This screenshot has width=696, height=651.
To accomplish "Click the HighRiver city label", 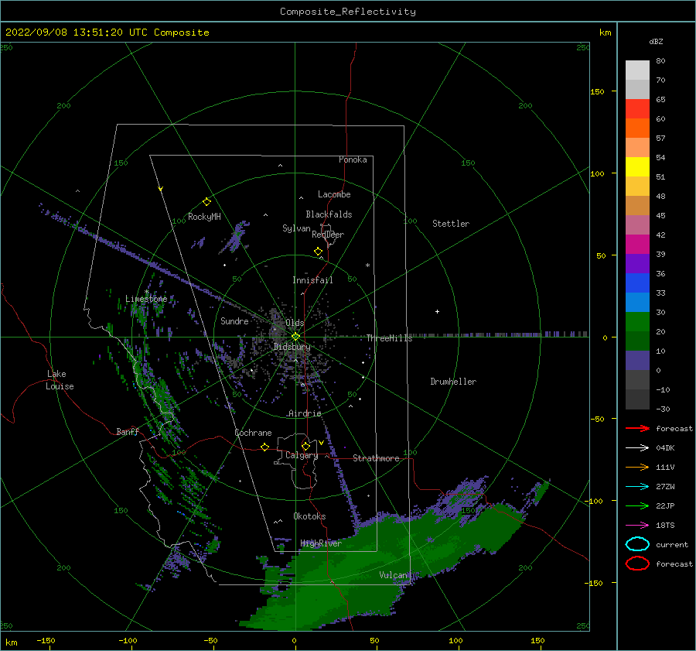I will (321, 543).
